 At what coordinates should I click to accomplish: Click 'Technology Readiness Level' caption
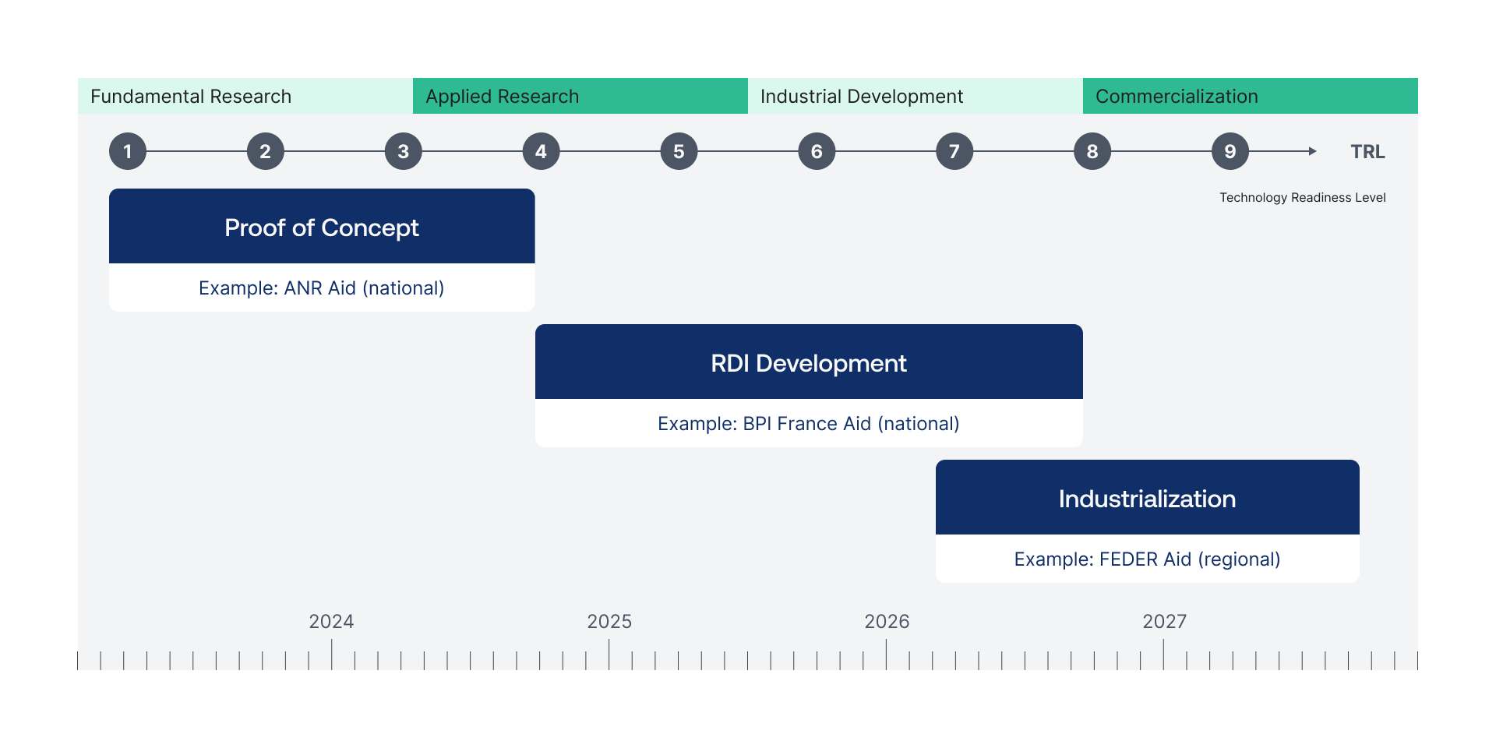1303,198
